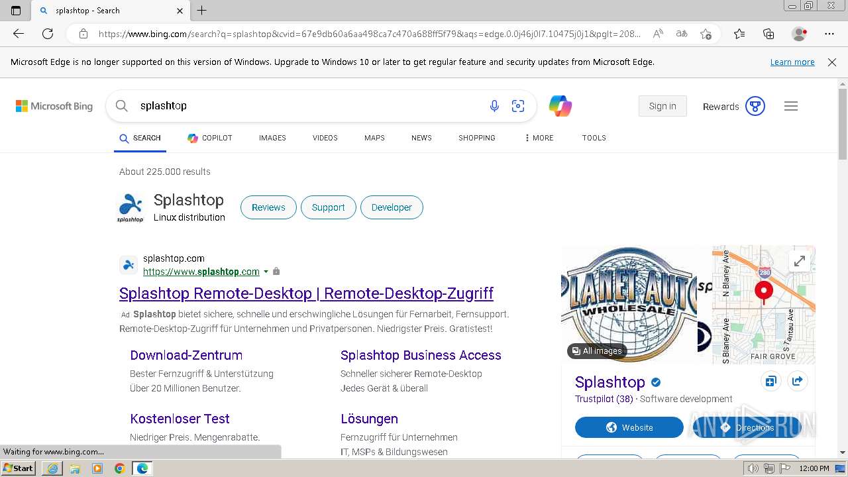Open the MAPS tab

click(x=374, y=138)
